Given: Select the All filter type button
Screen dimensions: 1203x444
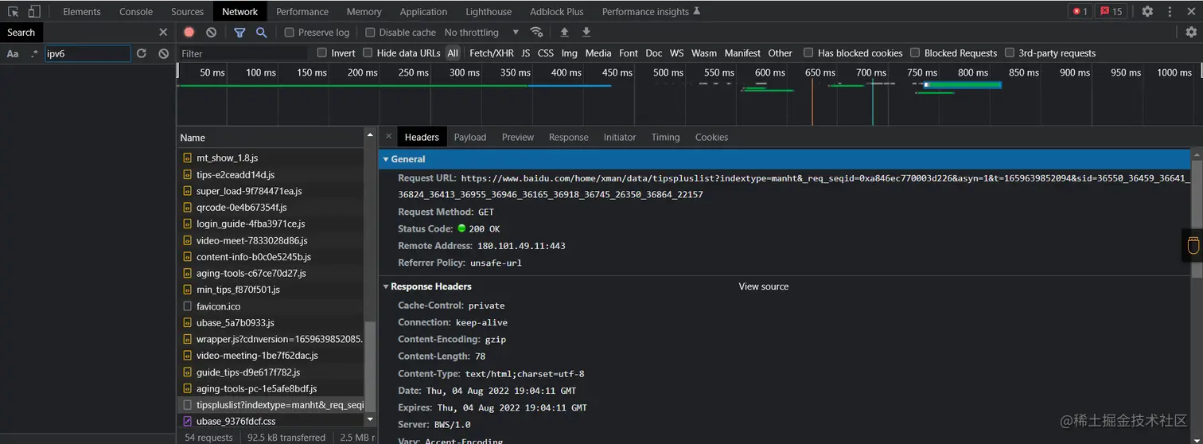Looking at the screenshot, I should click(x=453, y=53).
